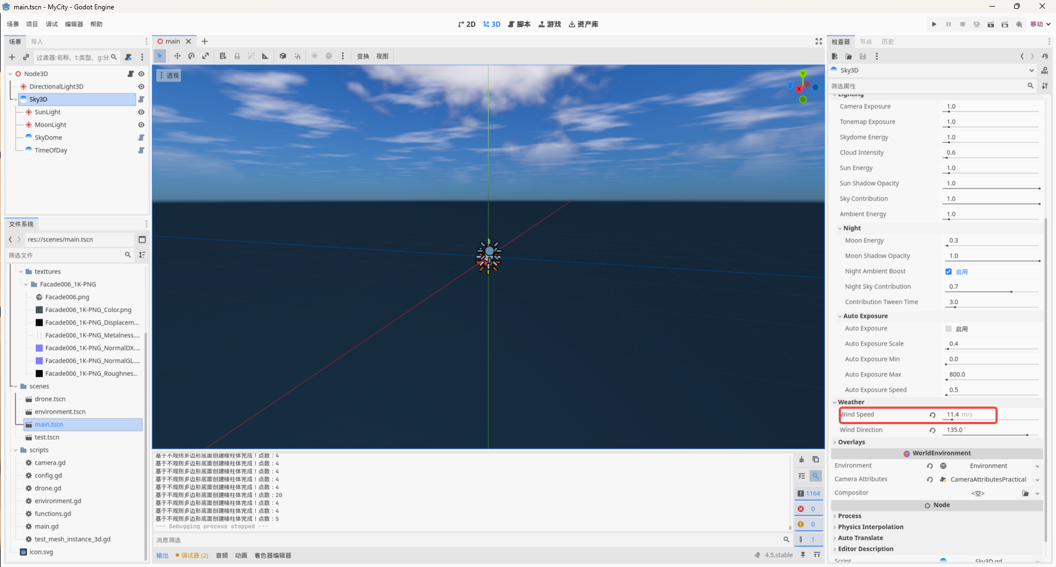Select the Rotate mode tool
This screenshot has height=567, width=1056.
tap(191, 56)
